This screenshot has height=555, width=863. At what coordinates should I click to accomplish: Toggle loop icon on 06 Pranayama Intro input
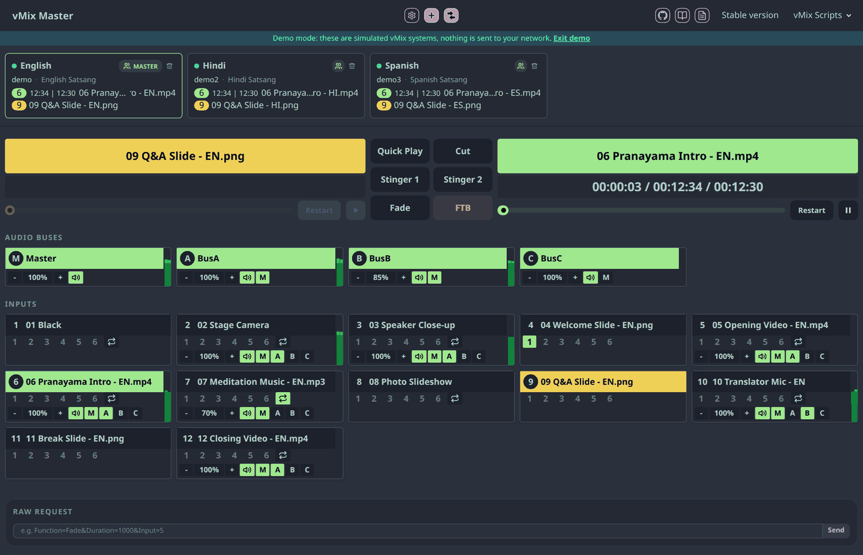[112, 398]
